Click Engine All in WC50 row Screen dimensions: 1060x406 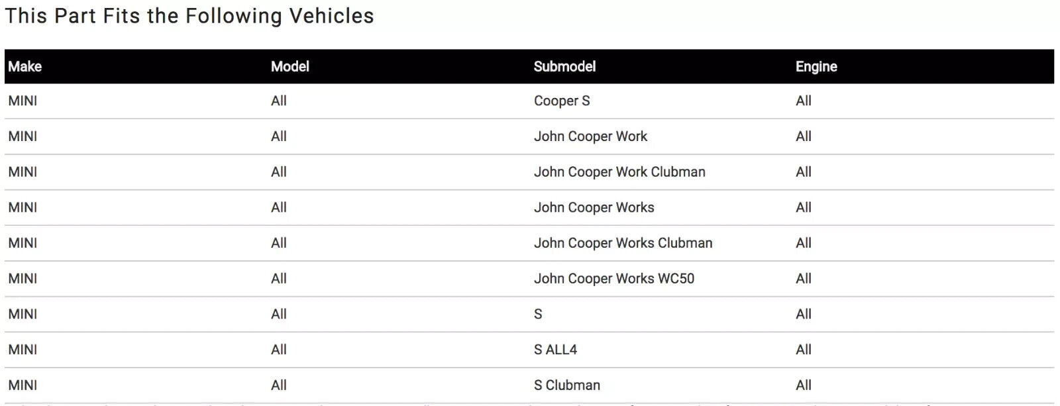[x=804, y=279]
